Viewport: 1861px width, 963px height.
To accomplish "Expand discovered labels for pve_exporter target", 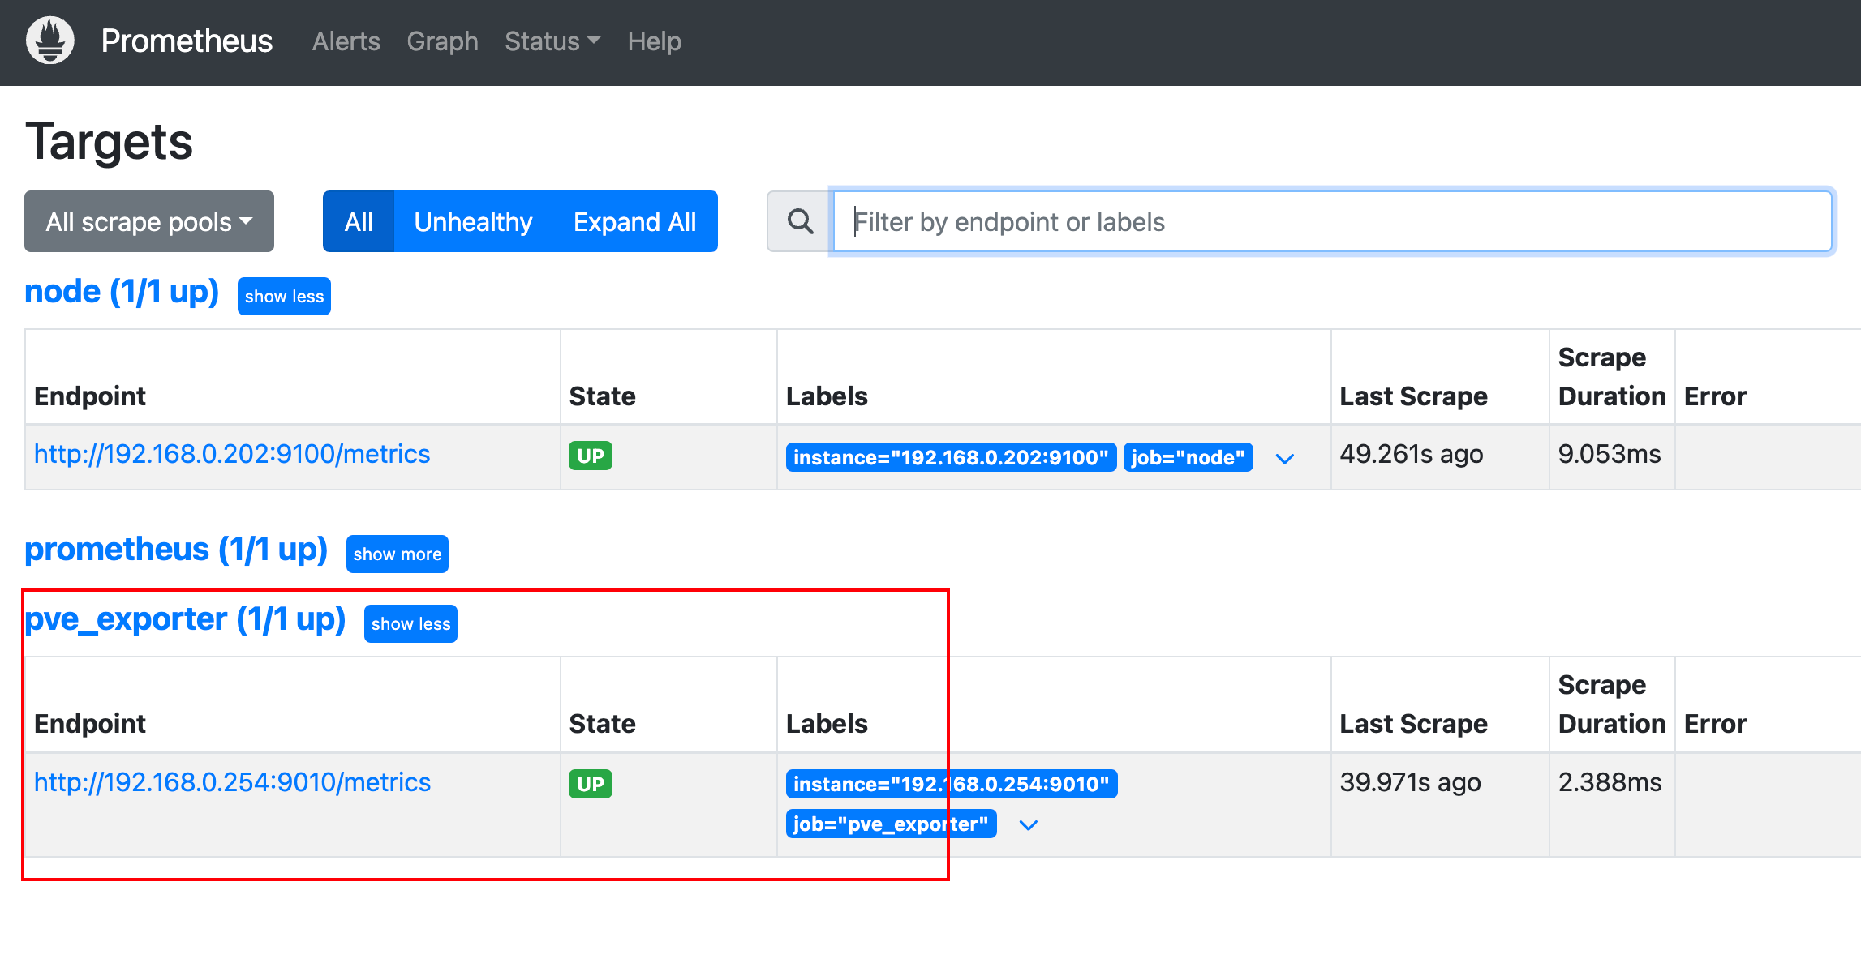I will click(x=1028, y=825).
